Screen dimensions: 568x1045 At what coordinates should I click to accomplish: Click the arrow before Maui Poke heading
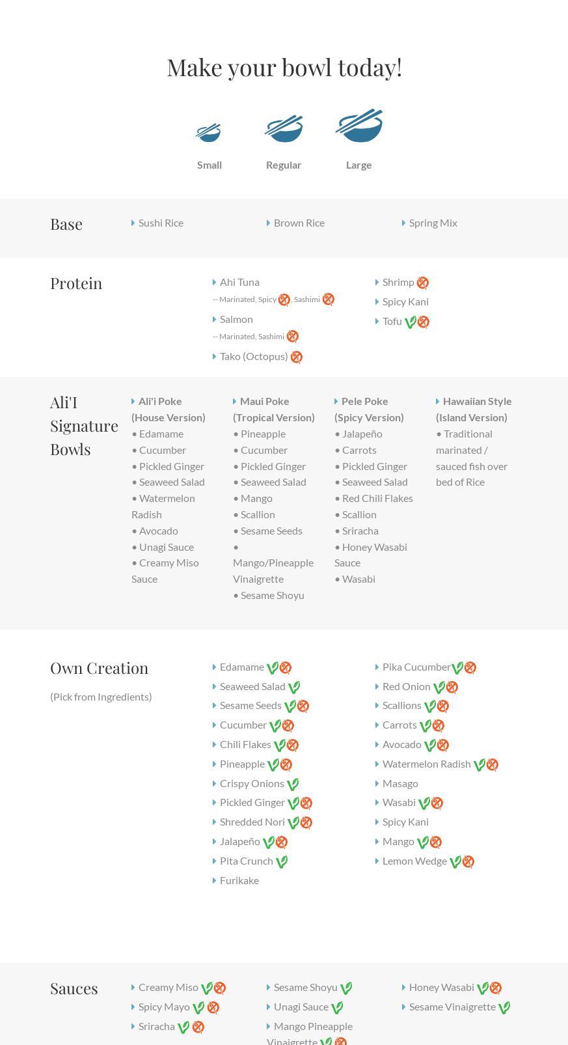tap(235, 402)
